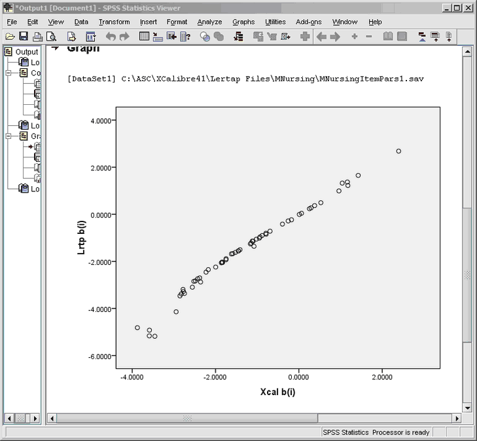Click the Promote left-arrow toolbar icon

coord(321,37)
